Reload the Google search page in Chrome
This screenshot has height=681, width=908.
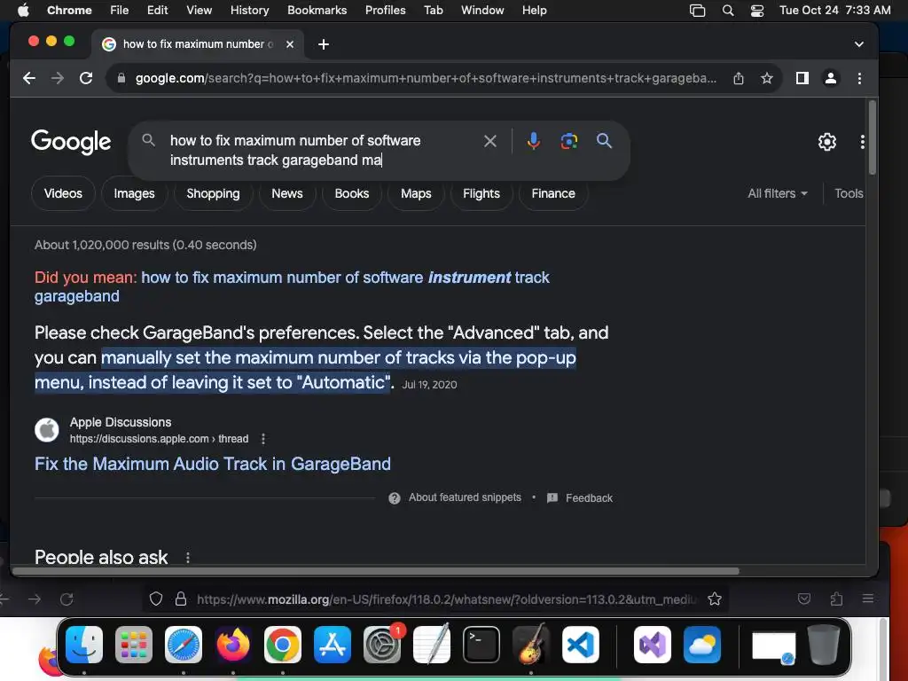[x=86, y=78]
